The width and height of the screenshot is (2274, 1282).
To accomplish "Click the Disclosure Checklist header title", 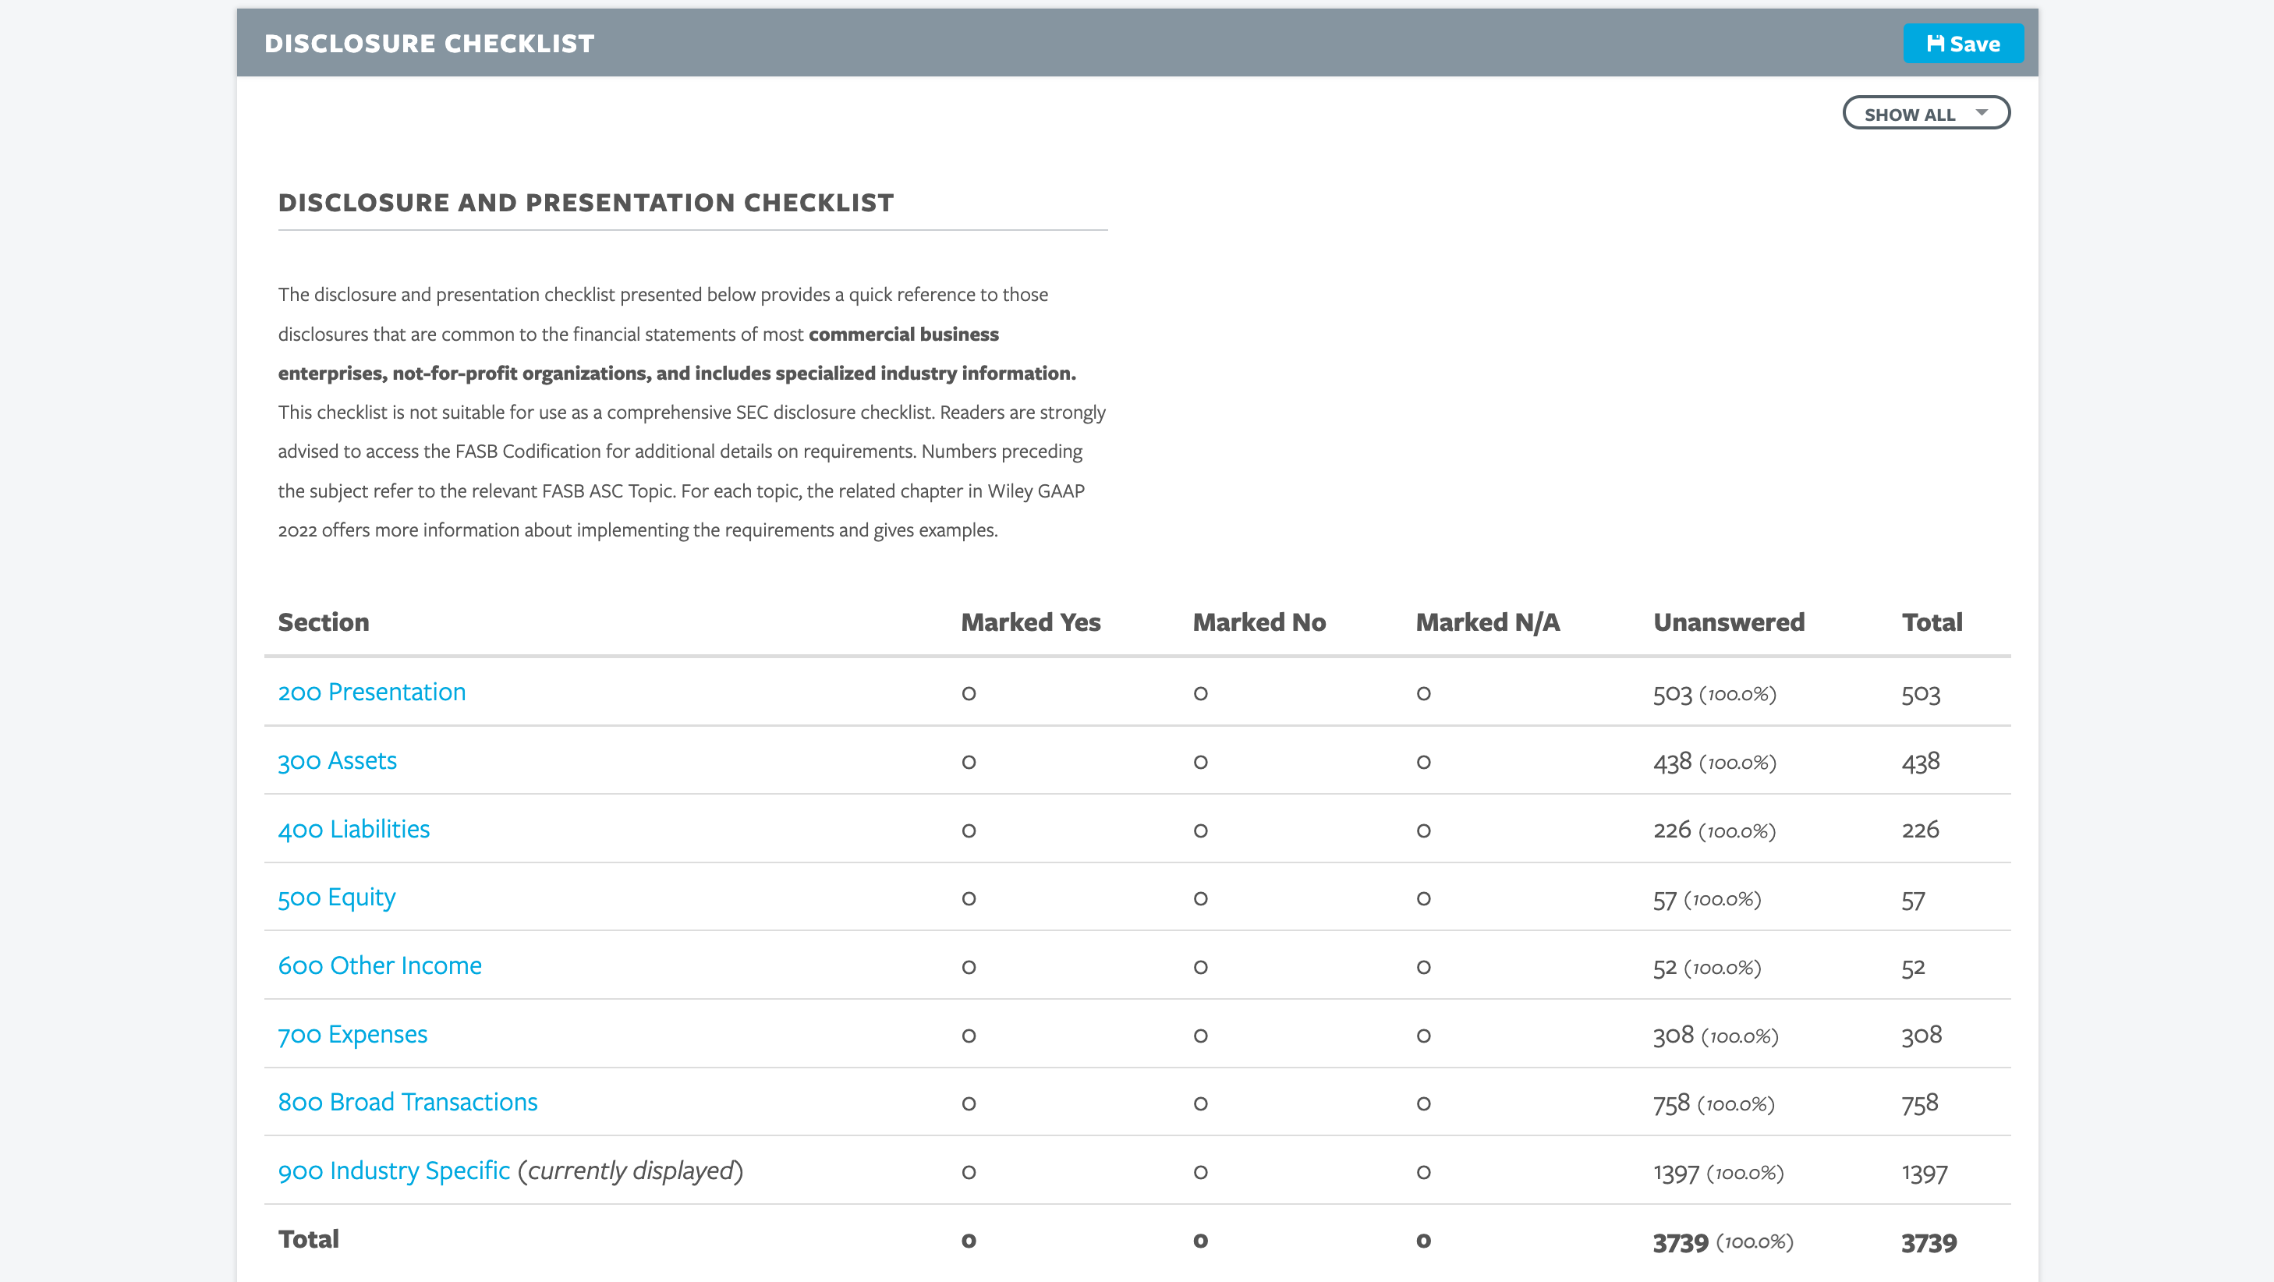I will coord(429,43).
